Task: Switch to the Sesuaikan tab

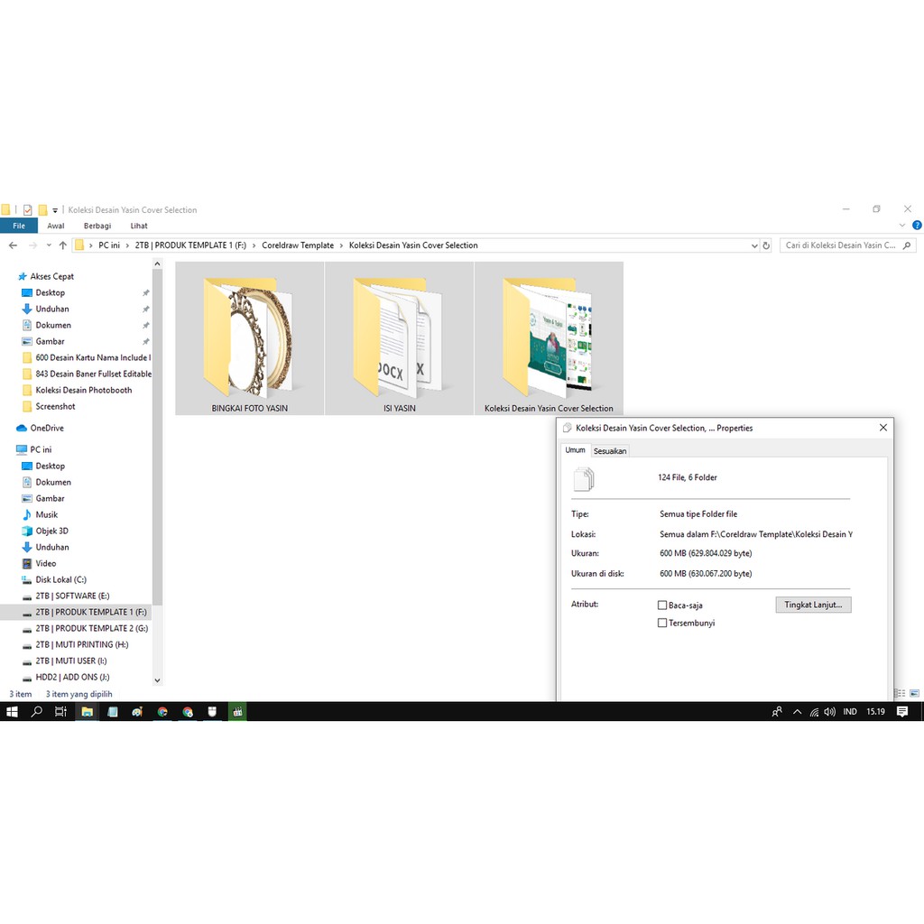Action: pyautogui.click(x=610, y=451)
